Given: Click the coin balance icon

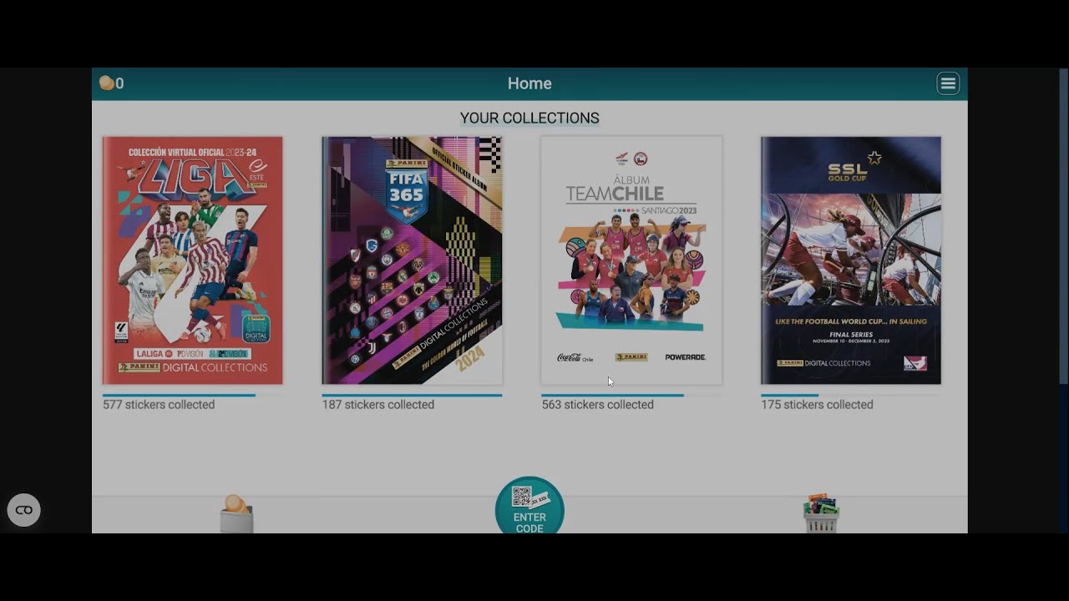Looking at the screenshot, I should click(106, 83).
